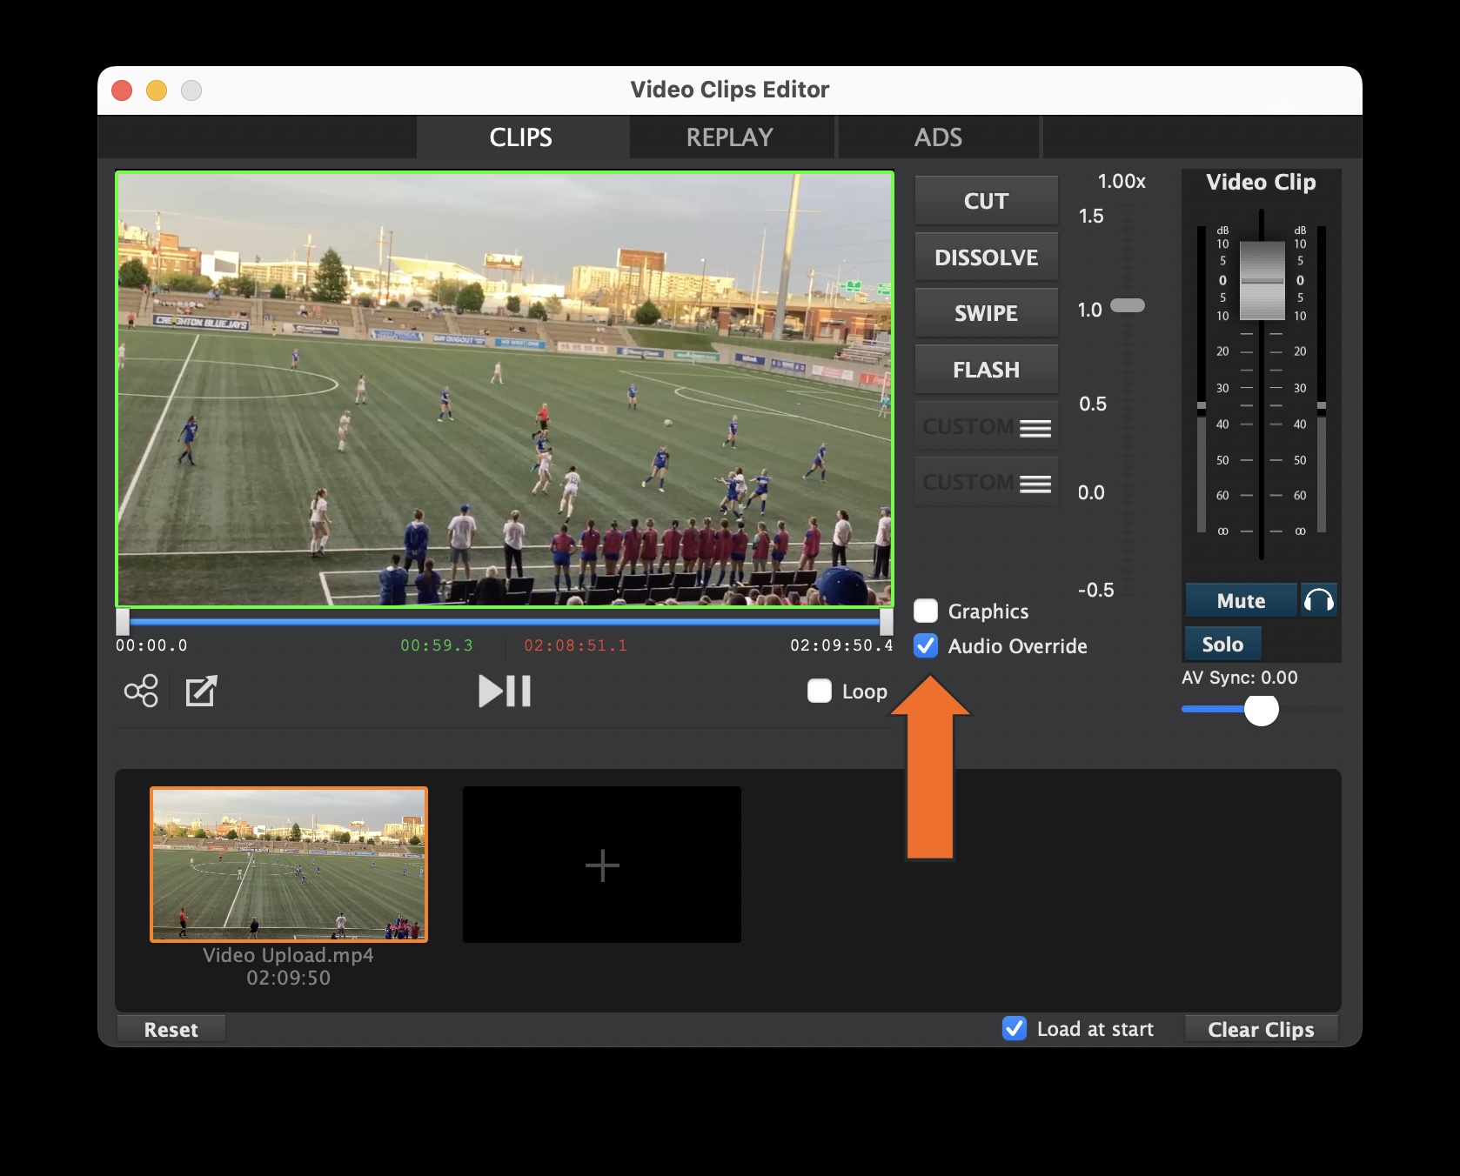This screenshot has height=1176, width=1460.
Task: Click the Video Clip volume fader
Action: point(1262,281)
